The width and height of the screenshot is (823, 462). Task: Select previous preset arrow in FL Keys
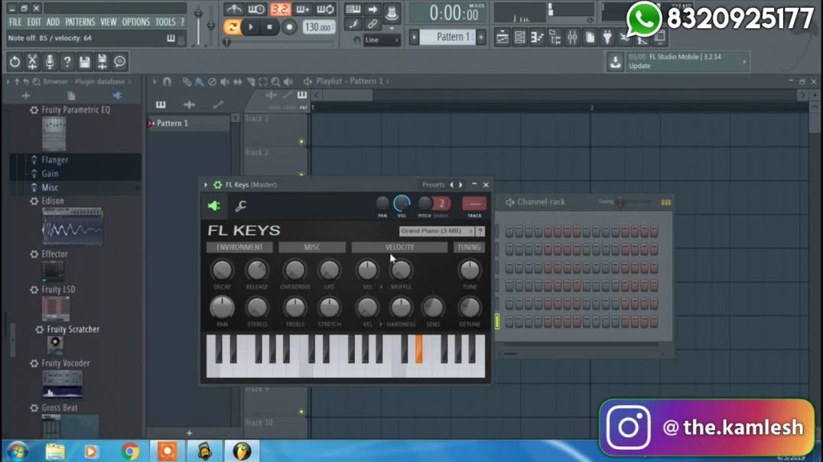pyautogui.click(x=451, y=185)
